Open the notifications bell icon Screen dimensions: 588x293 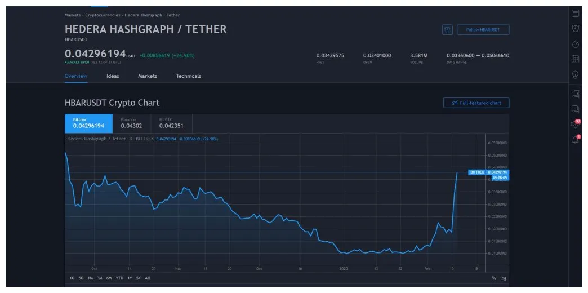click(575, 140)
